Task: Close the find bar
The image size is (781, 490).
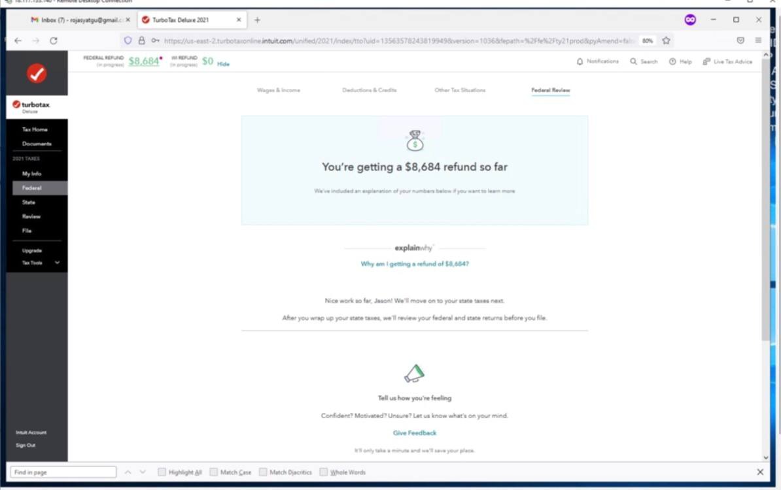Action: 759,472
